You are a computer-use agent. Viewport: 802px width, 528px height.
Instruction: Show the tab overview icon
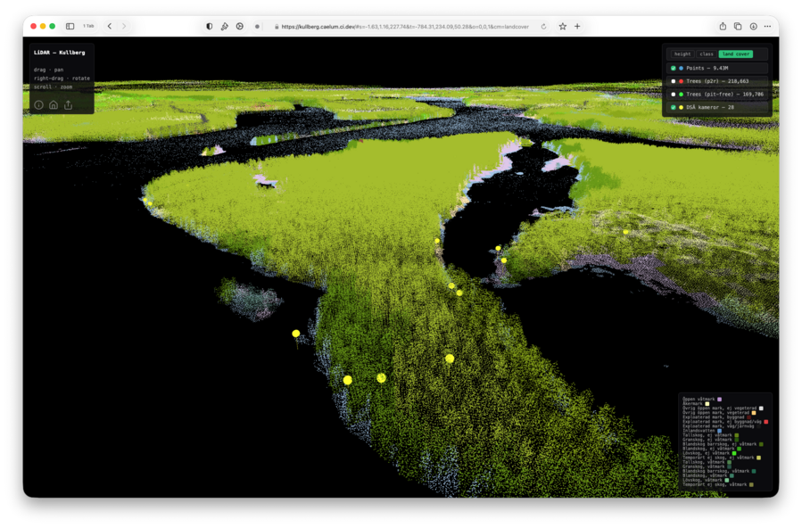pyautogui.click(x=738, y=27)
